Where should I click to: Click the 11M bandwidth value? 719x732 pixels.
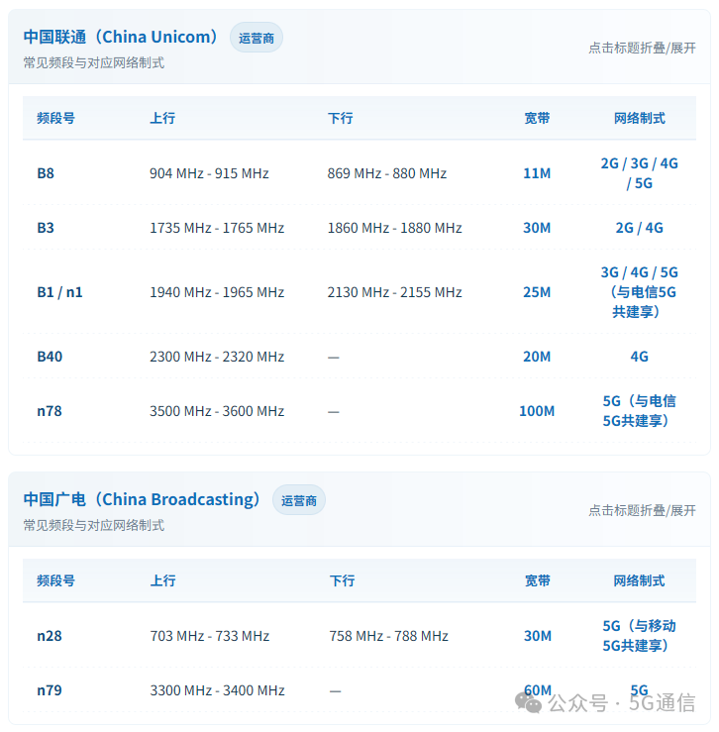pos(537,173)
